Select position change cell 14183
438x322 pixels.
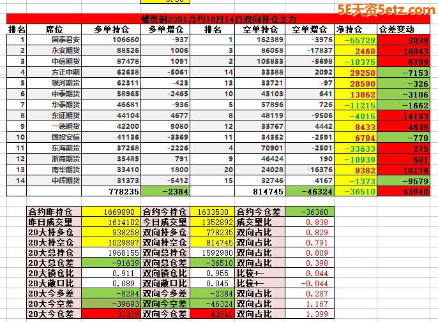404,116
